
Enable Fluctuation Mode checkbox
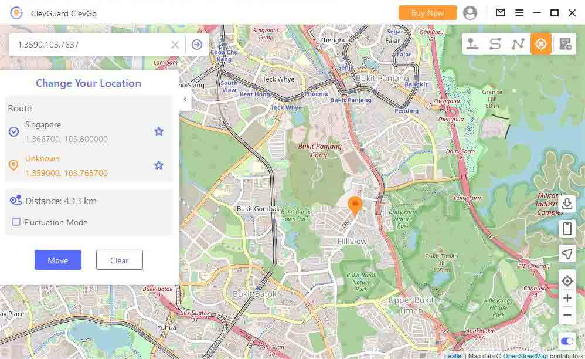click(x=16, y=222)
